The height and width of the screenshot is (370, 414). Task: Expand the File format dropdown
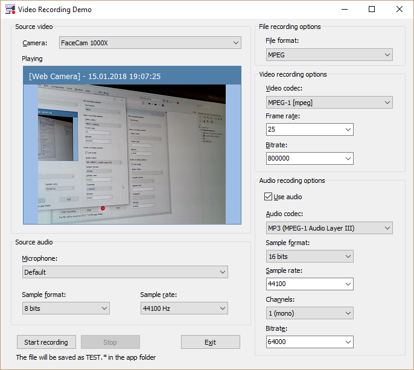(329, 55)
